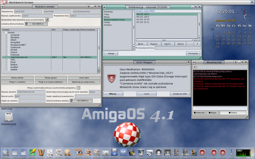Launch the round speaker TuneNet dock icon
Image resolution: width=255 pixels, height=159 pixels.
(x=159, y=152)
